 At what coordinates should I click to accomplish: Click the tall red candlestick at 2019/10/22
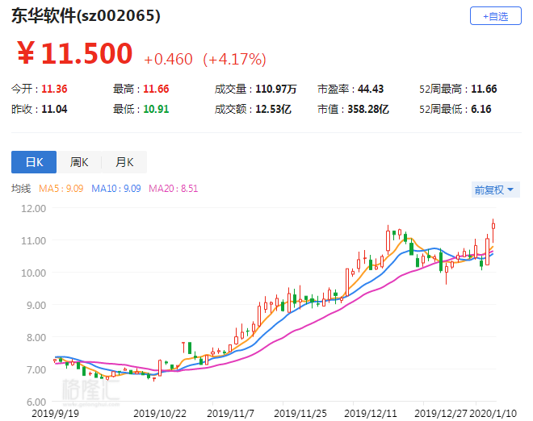coord(160,368)
